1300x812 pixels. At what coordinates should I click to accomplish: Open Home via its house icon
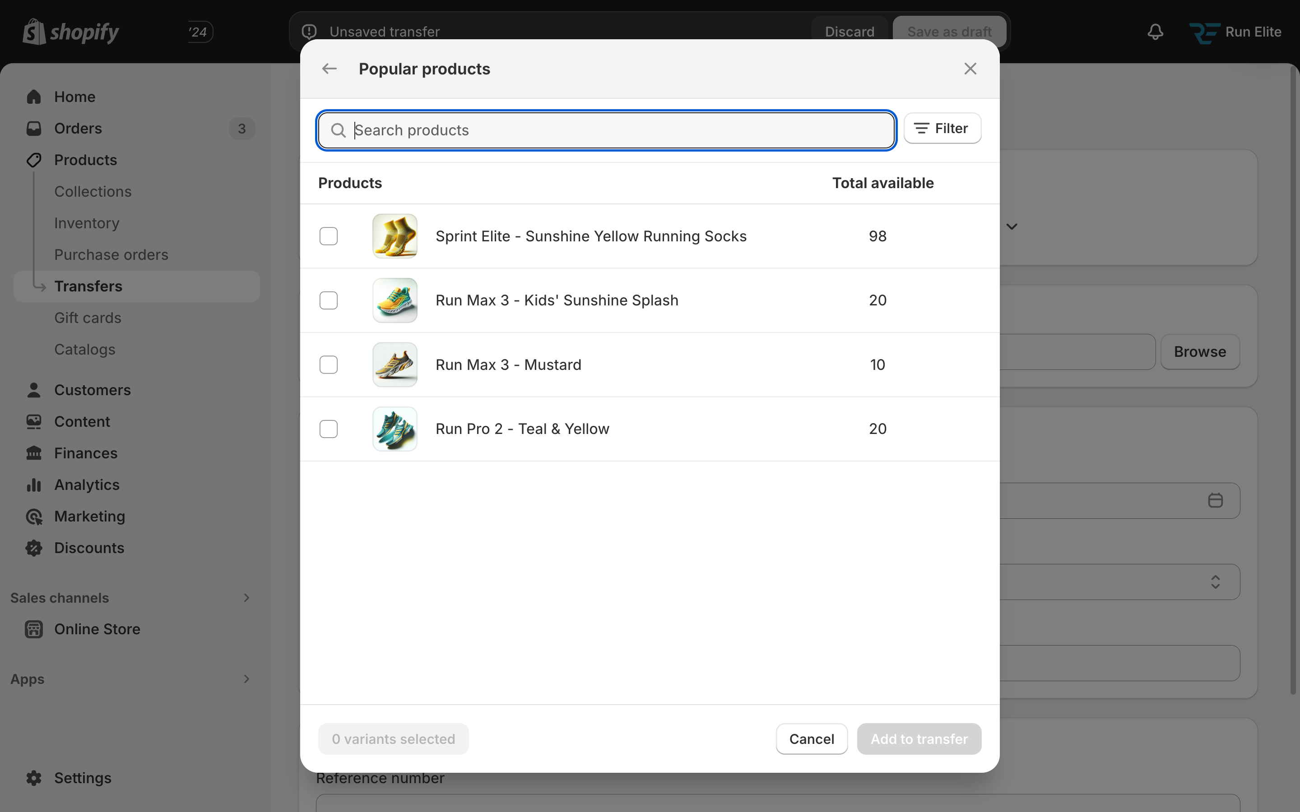pos(34,97)
